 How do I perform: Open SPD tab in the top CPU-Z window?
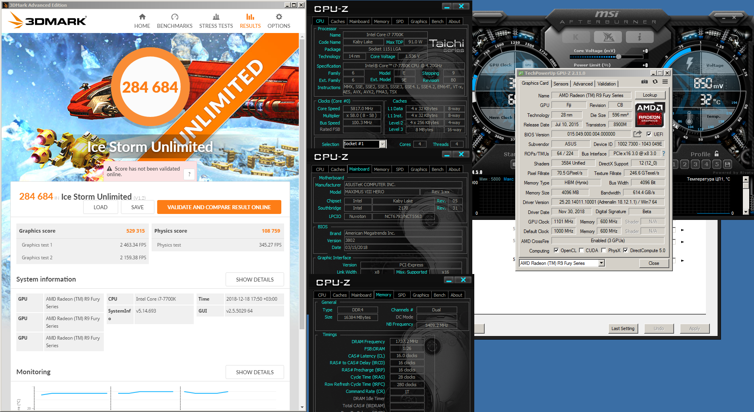click(400, 21)
